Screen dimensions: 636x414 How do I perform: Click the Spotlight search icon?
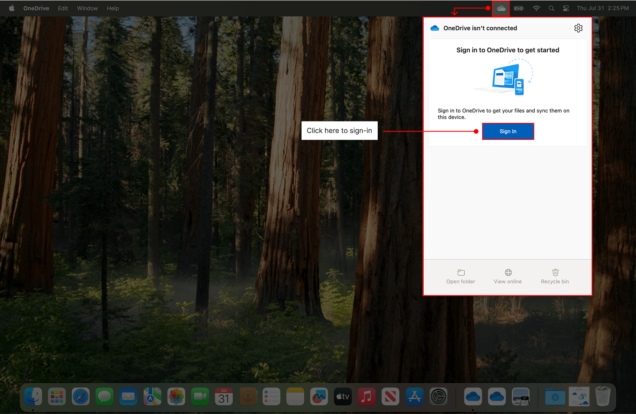pyautogui.click(x=551, y=8)
